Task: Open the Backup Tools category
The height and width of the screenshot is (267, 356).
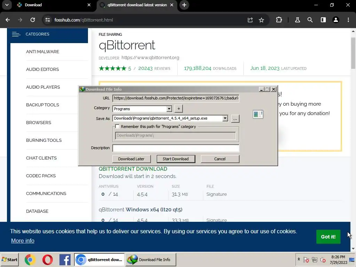Action: 42,105
